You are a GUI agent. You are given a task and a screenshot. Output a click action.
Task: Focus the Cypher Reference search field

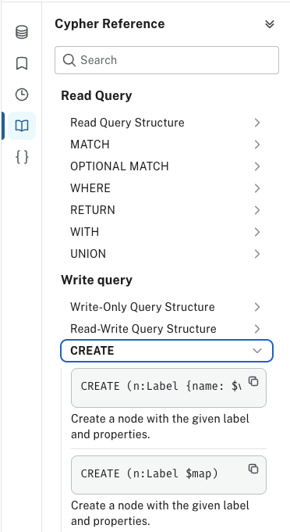[167, 60]
